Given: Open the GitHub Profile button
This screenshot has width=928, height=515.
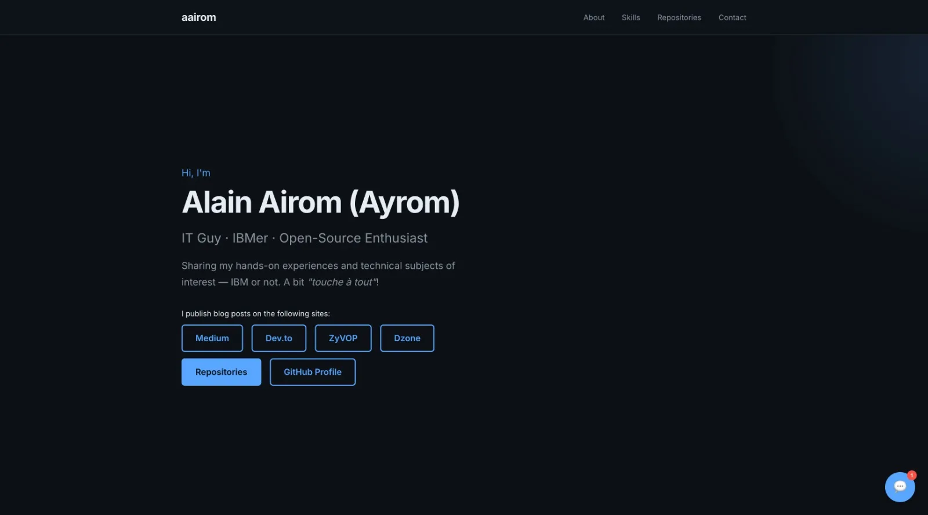Looking at the screenshot, I should pyautogui.click(x=313, y=372).
